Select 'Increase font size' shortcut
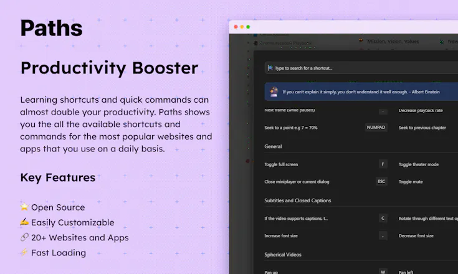Image resolution: width=458 pixels, height=274 pixels. click(x=281, y=235)
